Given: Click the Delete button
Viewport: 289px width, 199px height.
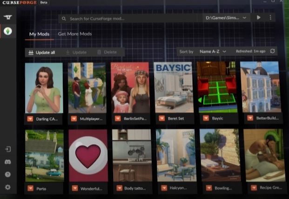Looking at the screenshot, I should tap(107, 52).
